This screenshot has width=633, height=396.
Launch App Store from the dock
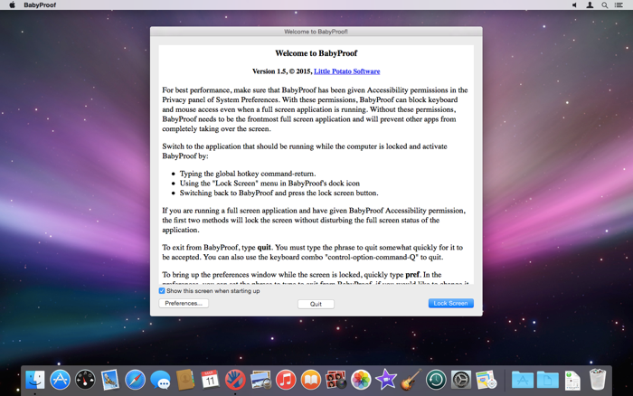pos(61,380)
